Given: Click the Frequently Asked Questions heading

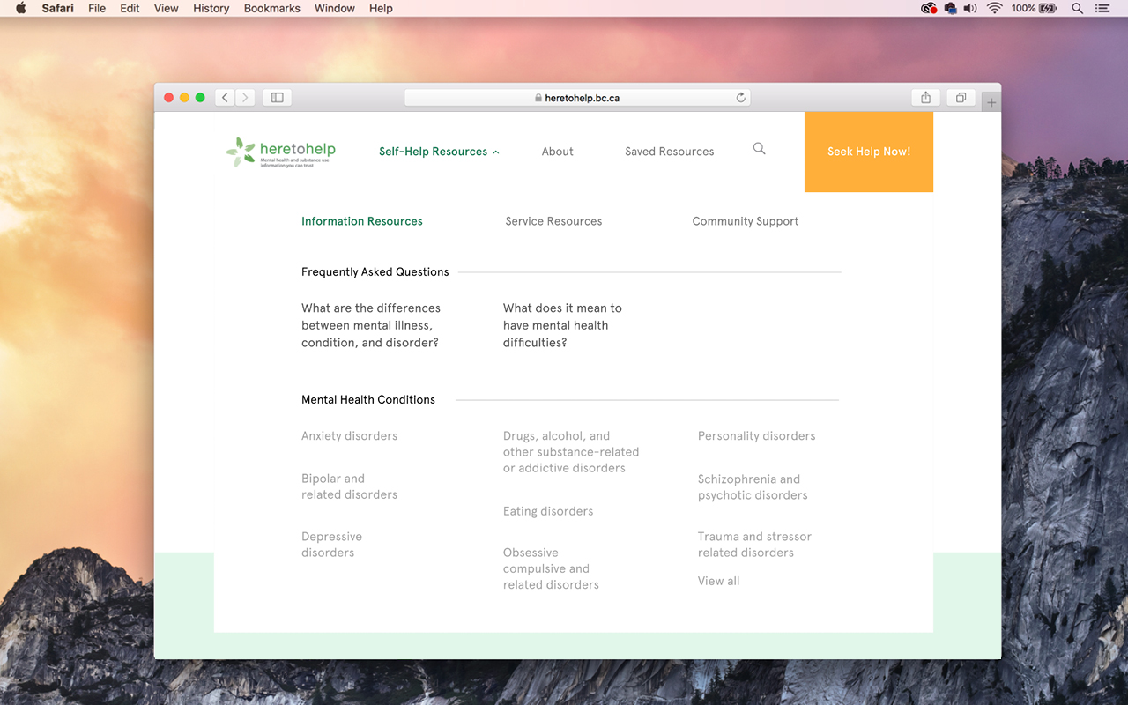Looking at the screenshot, I should 375,271.
